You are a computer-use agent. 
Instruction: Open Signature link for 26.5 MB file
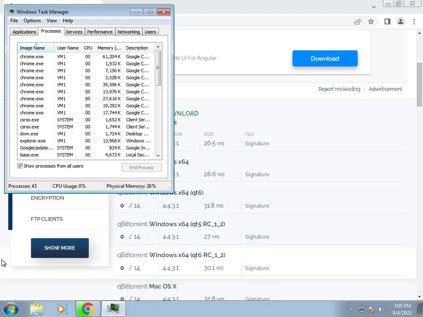[x=257, y=143]
